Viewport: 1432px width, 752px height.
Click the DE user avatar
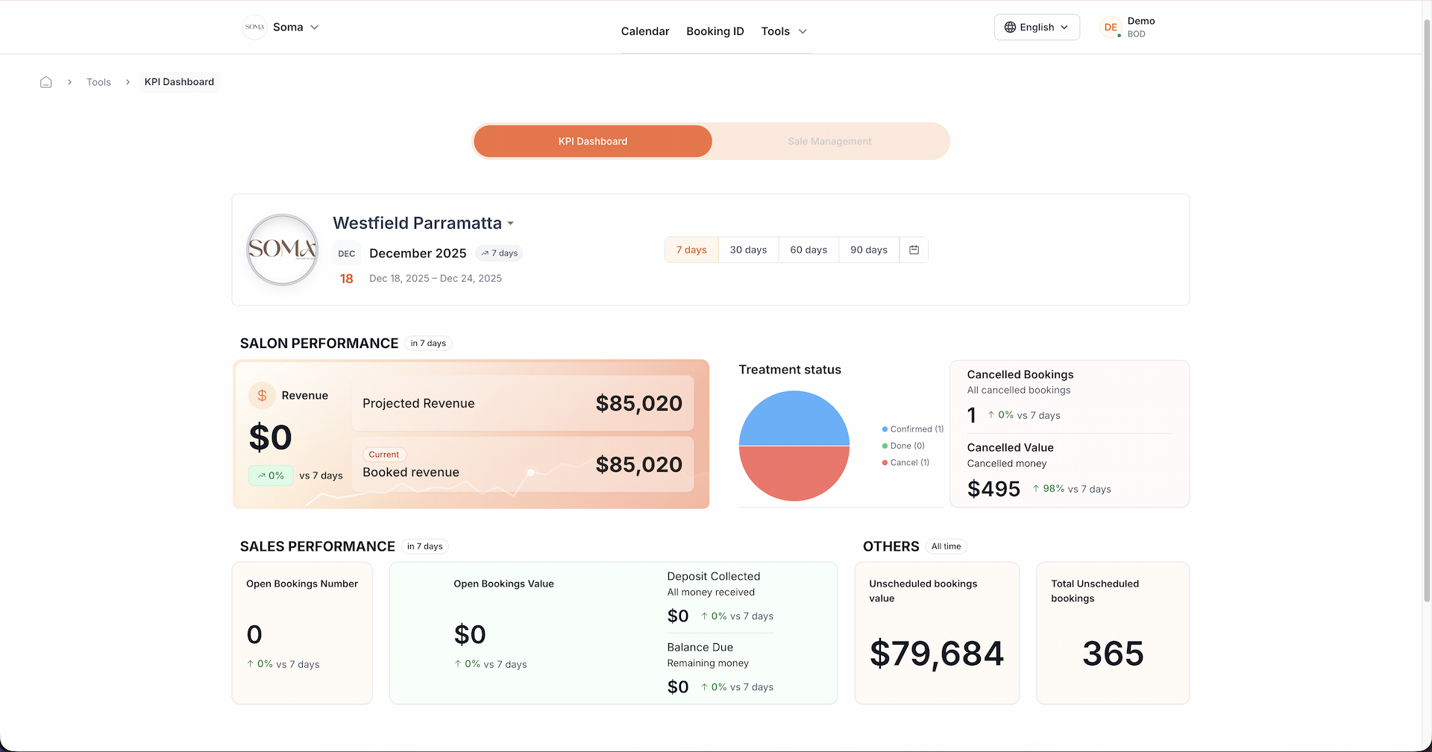tap(1111, 28)
